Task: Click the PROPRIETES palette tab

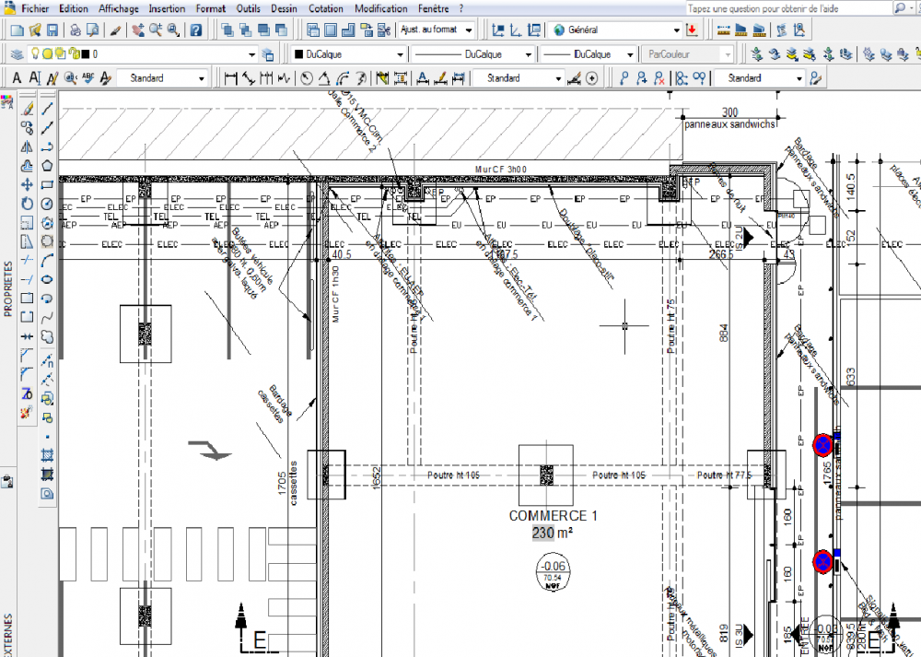Action: point(7,289)
